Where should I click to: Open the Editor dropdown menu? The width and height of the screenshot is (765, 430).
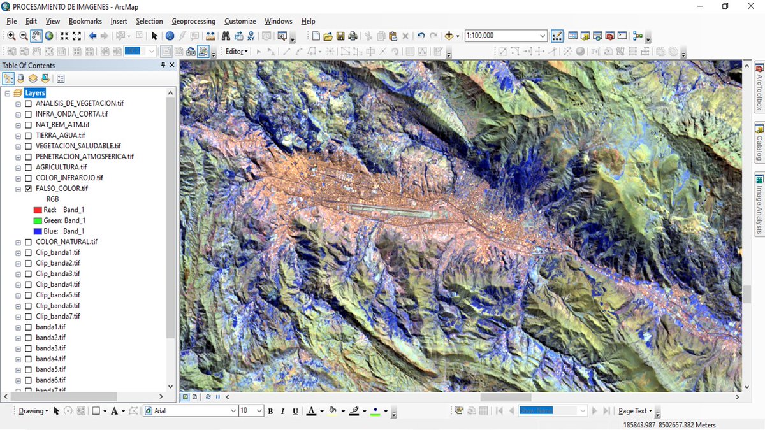coord(237,52)
